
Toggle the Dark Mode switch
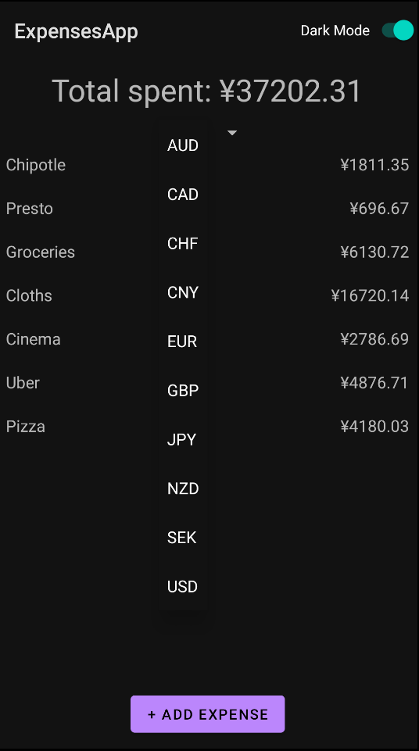[x=397, y=30]
